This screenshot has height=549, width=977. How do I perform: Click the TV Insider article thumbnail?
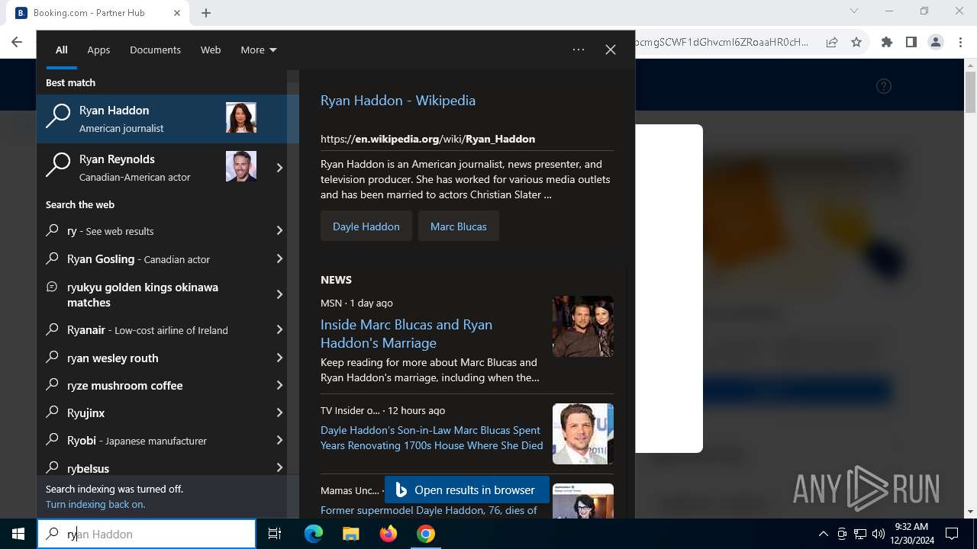coord(583,434)
